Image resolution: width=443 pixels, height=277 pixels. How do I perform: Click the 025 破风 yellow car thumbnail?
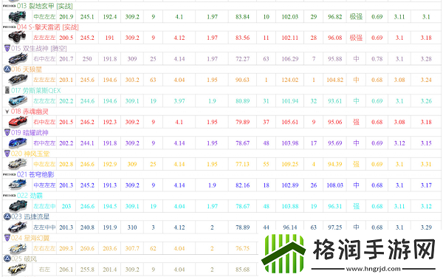[x=17, y=270]
